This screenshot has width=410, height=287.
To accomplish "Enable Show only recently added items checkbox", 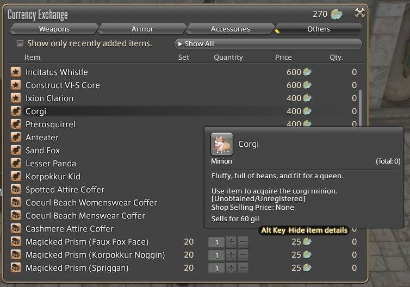I will 20,43.
